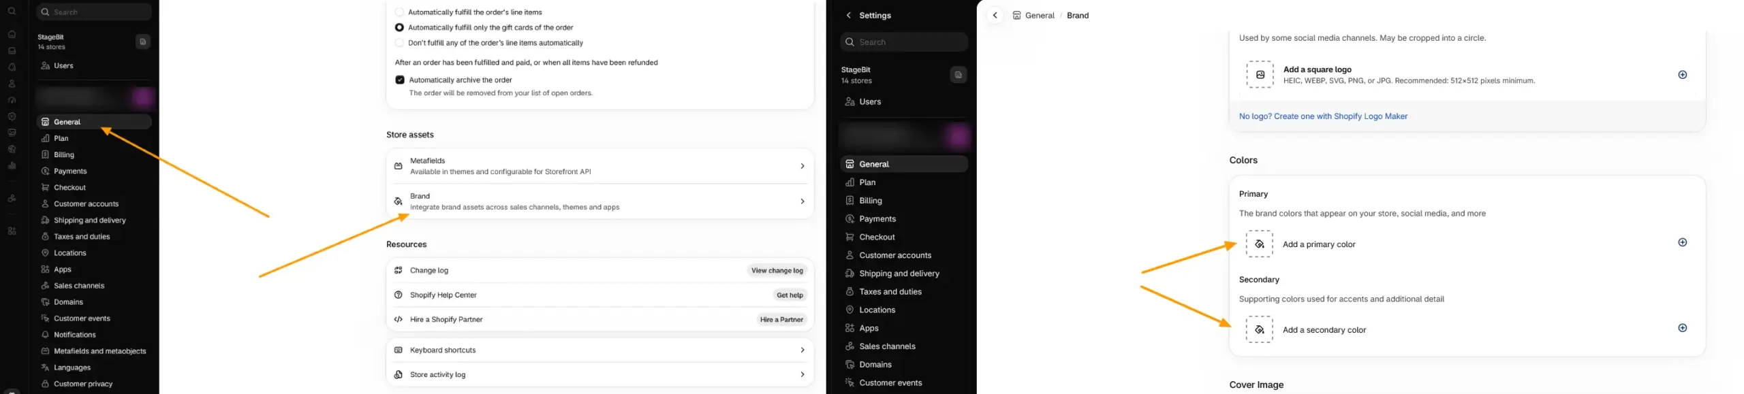Click the image placeholder icon for square logo
This screenshot has height=394, width=1744.
[x=1260, y=75]
